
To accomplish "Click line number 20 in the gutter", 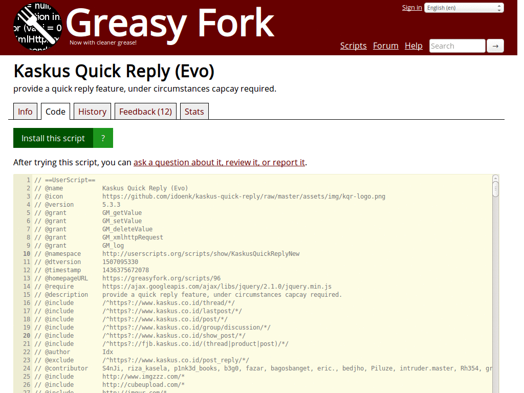I will coord(27,336).
